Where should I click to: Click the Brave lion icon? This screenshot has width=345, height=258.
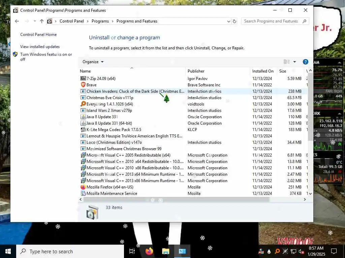(x=83, y=85)
